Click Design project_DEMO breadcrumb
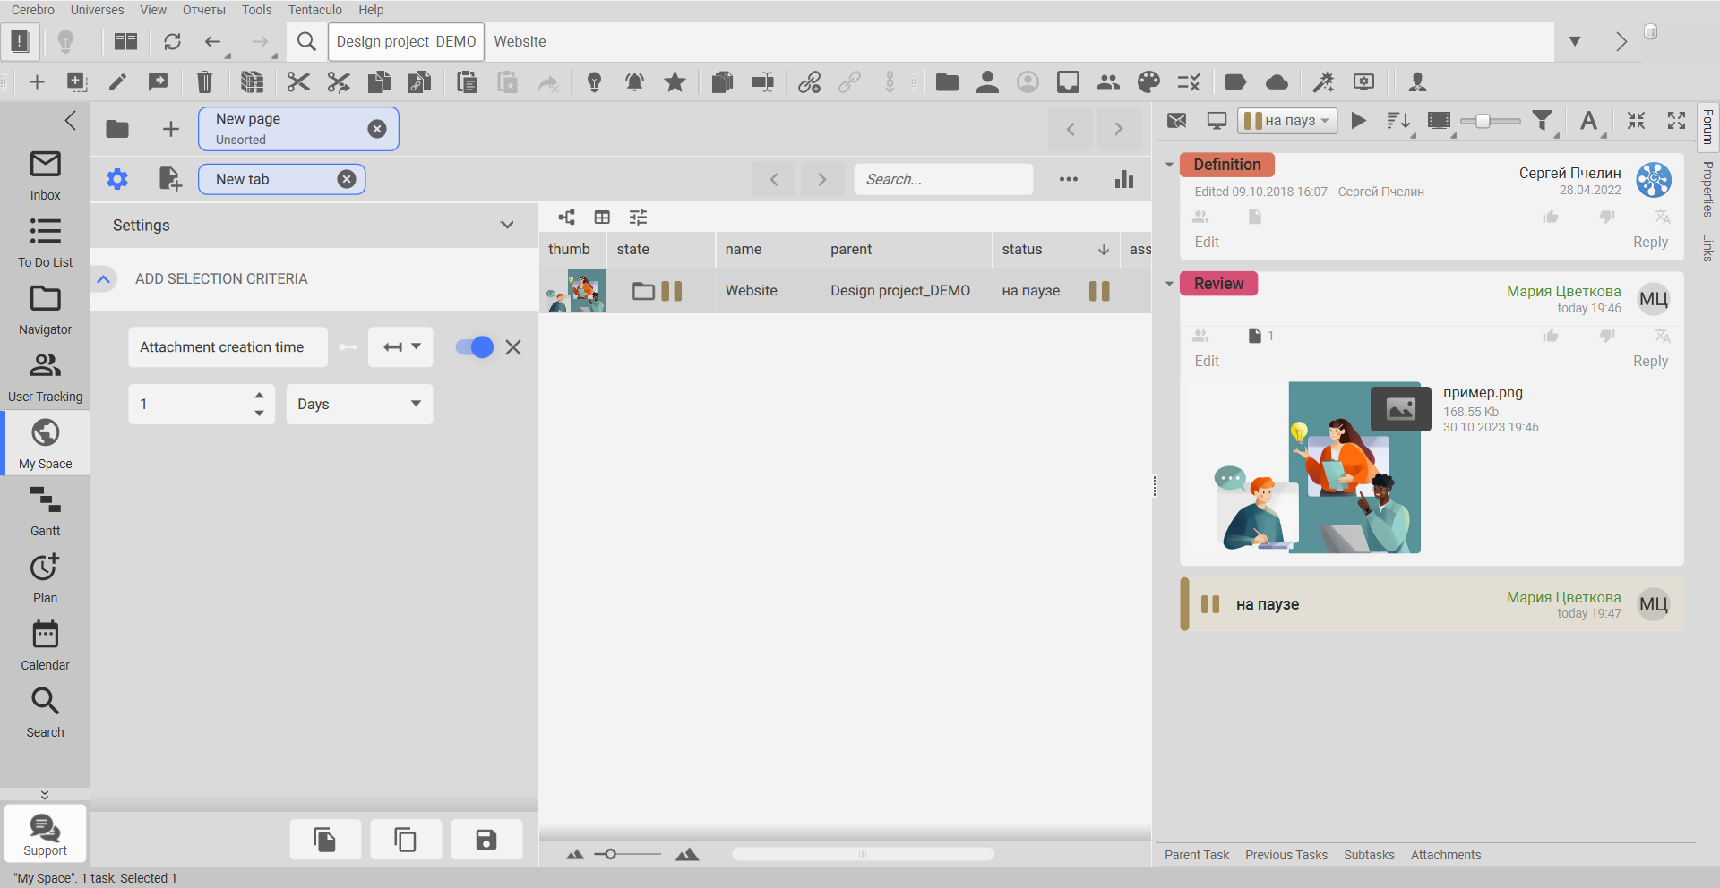1720x888 pixels. (x=406, y=41)
